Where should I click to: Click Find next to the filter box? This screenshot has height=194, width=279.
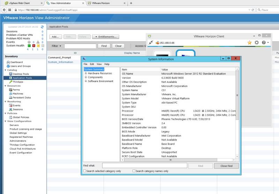(x=104, y=46)
